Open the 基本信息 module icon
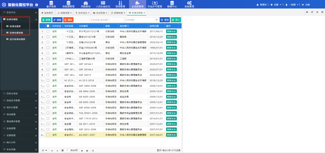The width and height of the screenshot is (325, 153). 51,3
